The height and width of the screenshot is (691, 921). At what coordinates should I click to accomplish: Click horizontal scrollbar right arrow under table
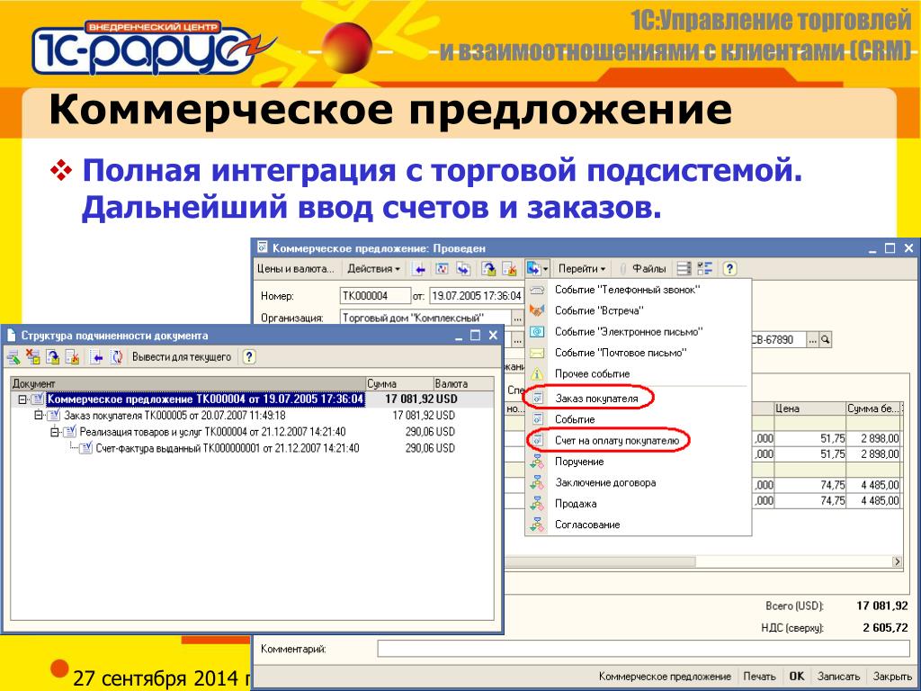[x=897, y=561]
